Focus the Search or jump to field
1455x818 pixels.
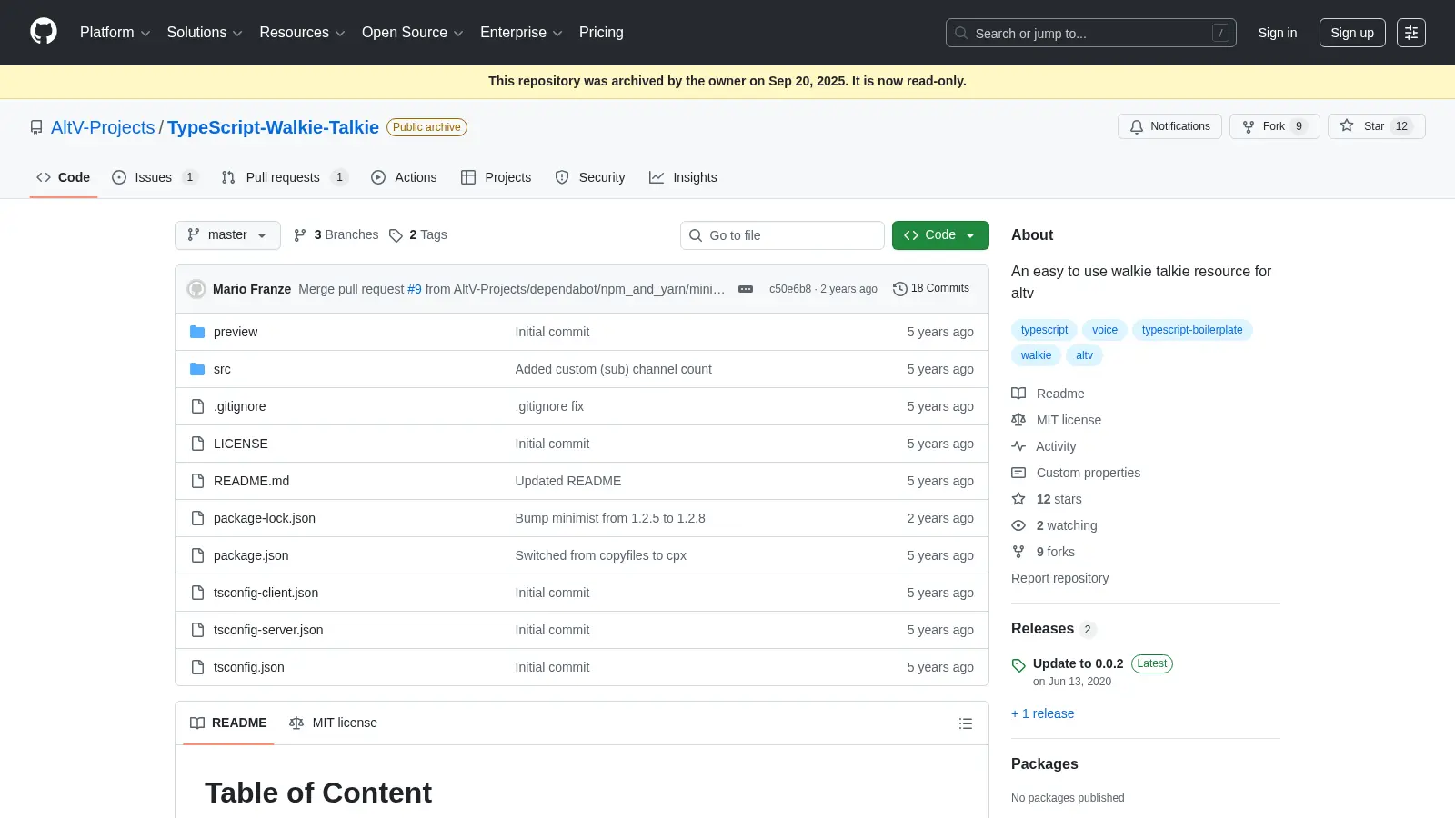[1091, 33]
